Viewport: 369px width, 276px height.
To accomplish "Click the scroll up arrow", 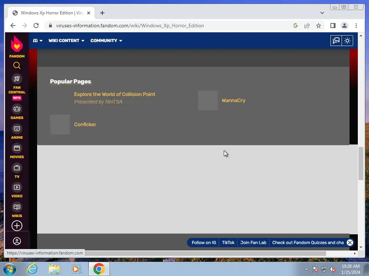I will point(361,36).
